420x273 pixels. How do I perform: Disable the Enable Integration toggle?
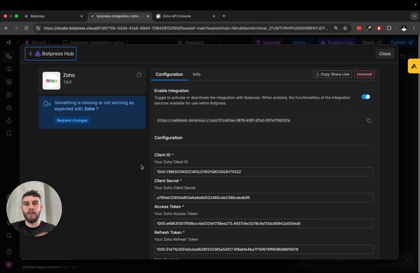point(366,97)
